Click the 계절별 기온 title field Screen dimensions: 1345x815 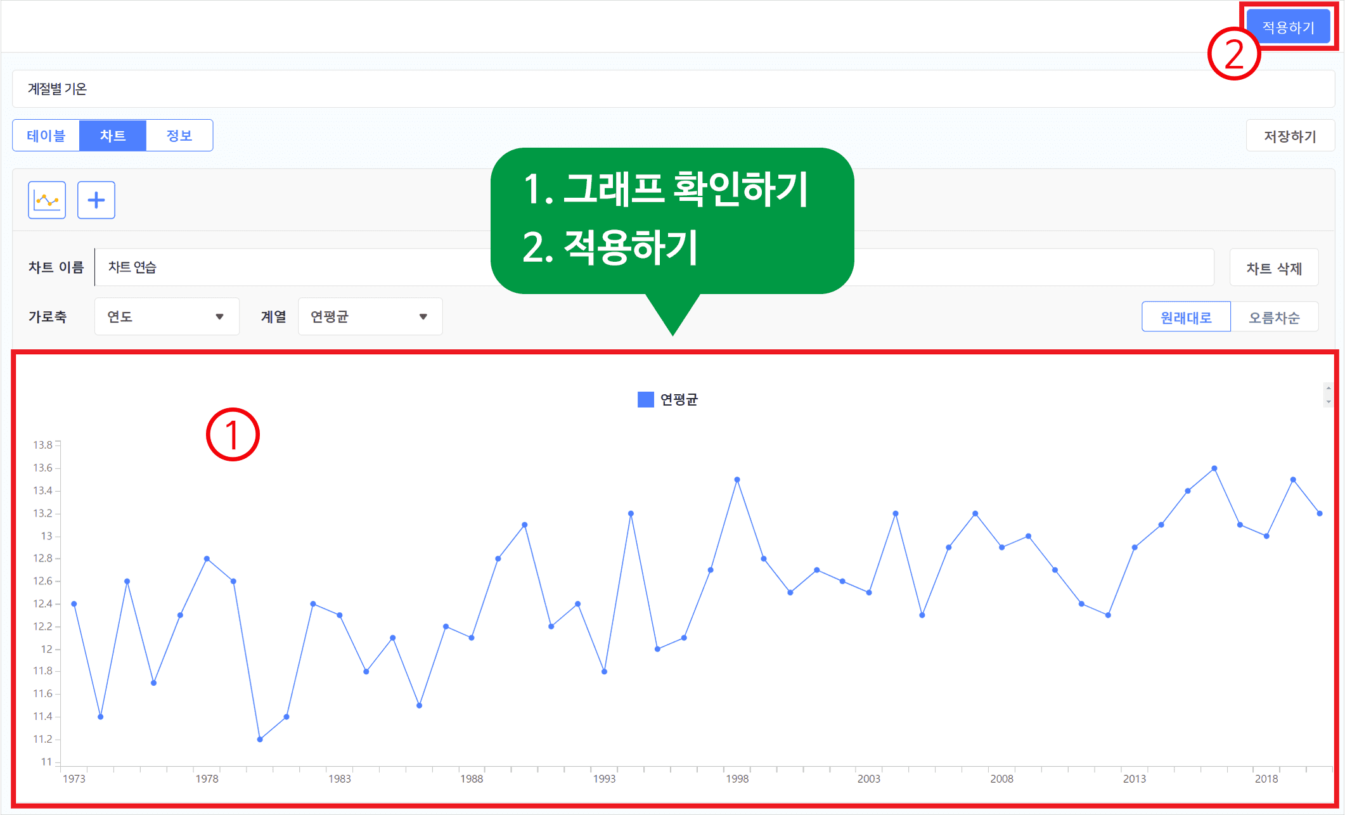pyautogui.click(x=673, y=89)
